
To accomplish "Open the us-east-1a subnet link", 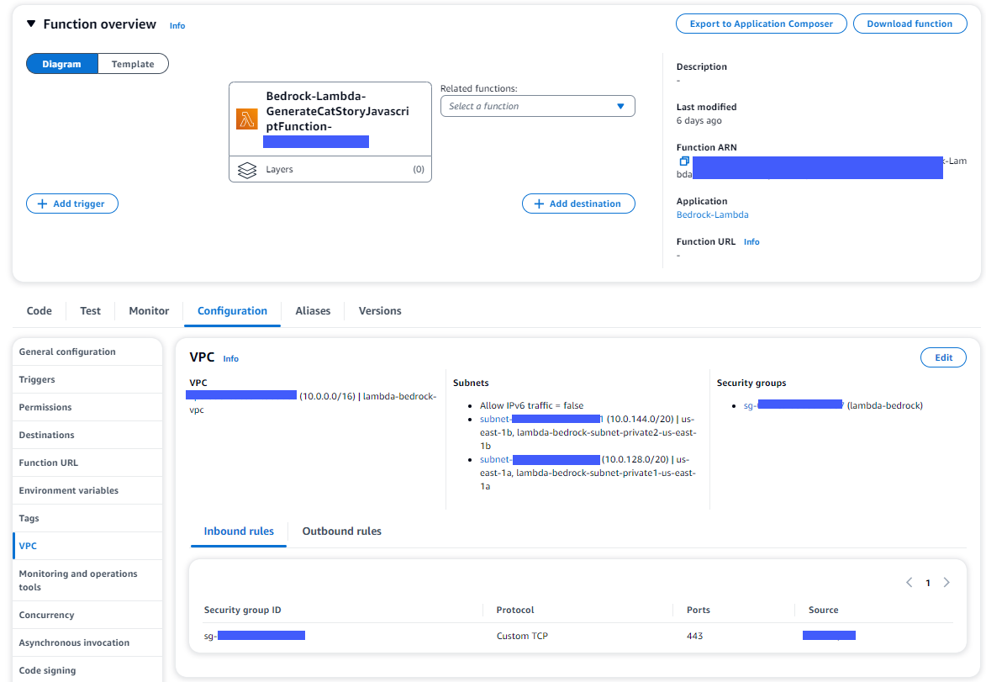I will coord(540,459).
